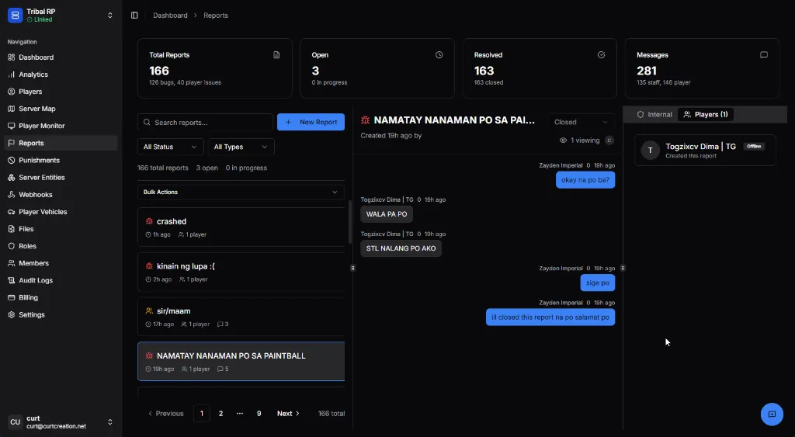Toggle the sidebar panel icon
This screenshot has width=795, height=437.
click(x=134, y=16)
